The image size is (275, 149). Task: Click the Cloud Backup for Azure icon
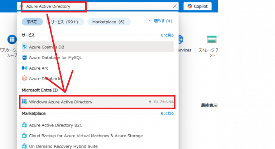[x=25, y=136]
